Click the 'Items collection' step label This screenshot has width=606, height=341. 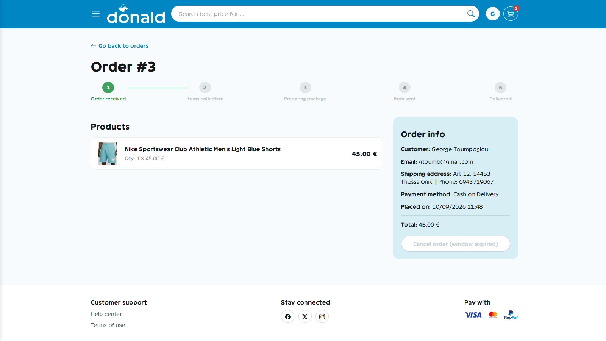coord(205,99)
